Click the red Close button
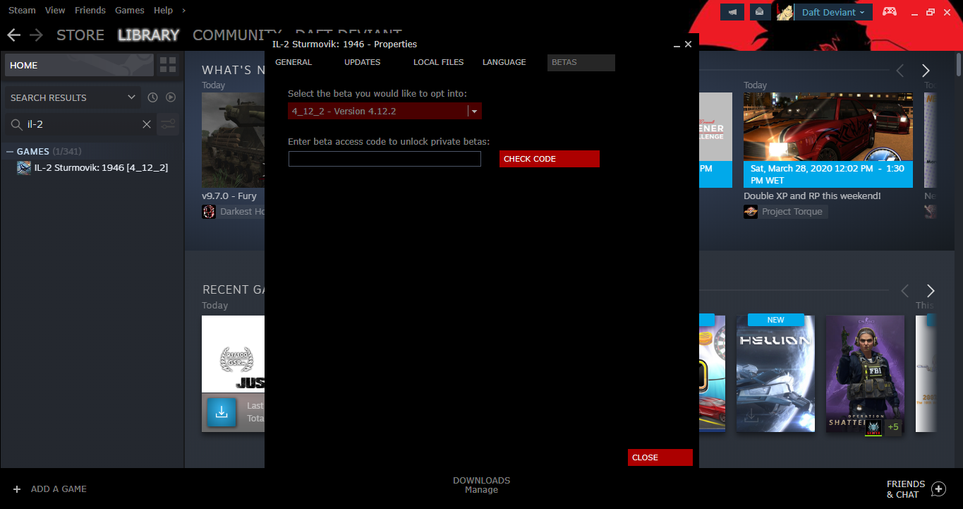963x509 pixels. click(660, 457)
